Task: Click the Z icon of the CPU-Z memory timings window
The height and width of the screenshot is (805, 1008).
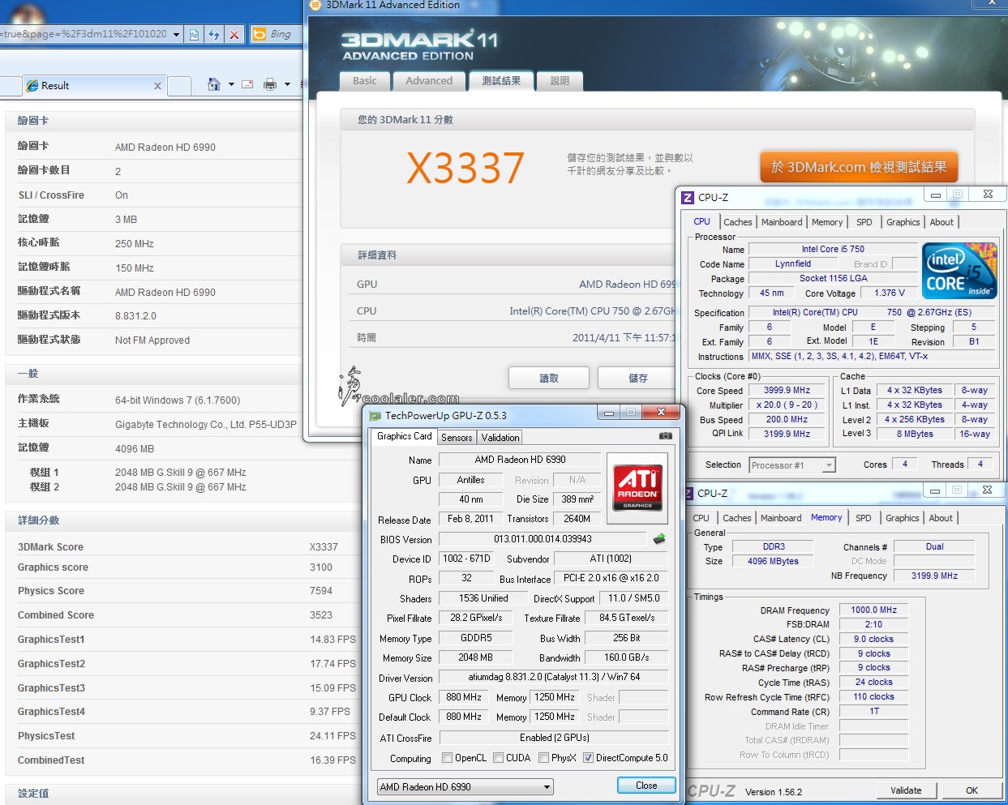Action: coord(689,493)
